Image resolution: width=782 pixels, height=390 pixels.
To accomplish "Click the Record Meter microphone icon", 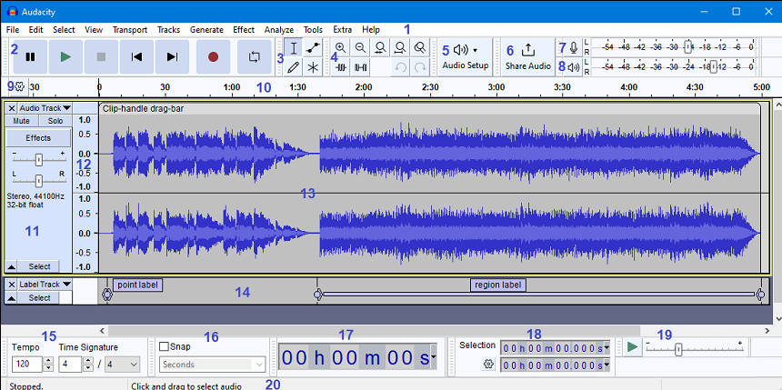I will [574, 48].
